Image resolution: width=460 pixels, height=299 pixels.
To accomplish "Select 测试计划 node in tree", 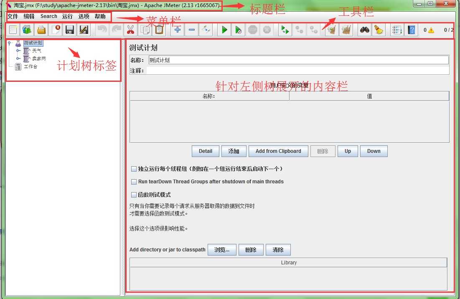I will tap(33, 43).
